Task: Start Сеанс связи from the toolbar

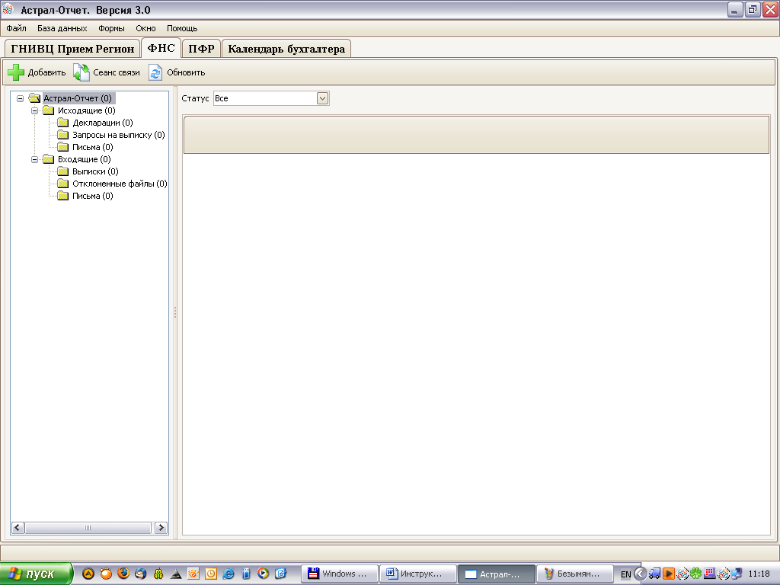Action: pyautogui.click(x=107, y=72)
